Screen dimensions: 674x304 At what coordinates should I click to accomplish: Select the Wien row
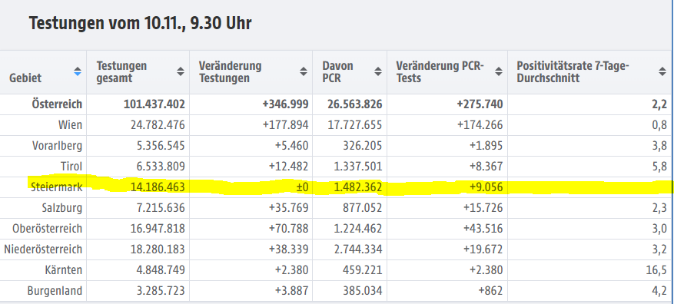[x=337, y=125]
